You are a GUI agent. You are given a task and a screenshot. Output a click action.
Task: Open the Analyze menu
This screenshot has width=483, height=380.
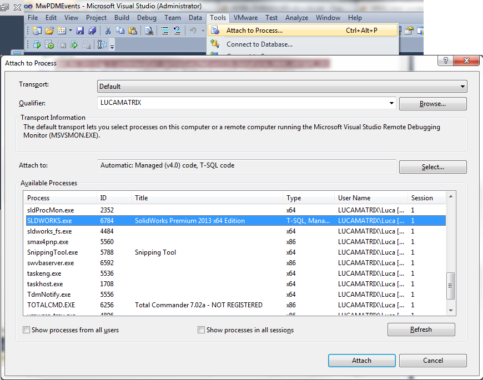(296, 18)
